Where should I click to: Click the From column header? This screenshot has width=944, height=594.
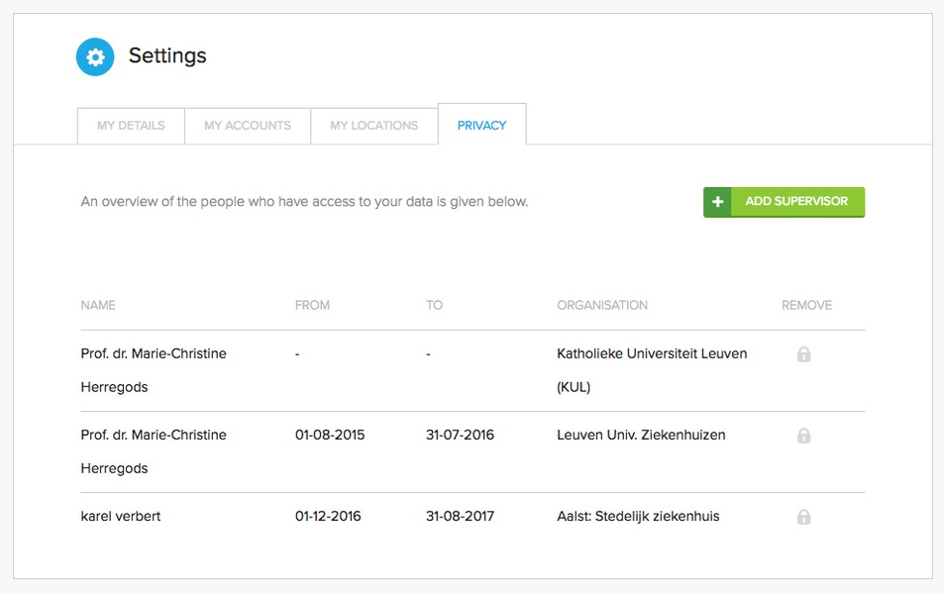312,305
